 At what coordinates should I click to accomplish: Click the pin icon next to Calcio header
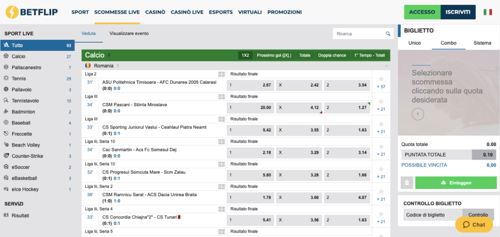(x=109, y=55)
